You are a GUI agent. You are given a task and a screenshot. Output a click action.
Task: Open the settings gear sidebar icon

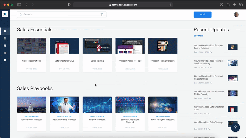[x=5, y=60]
